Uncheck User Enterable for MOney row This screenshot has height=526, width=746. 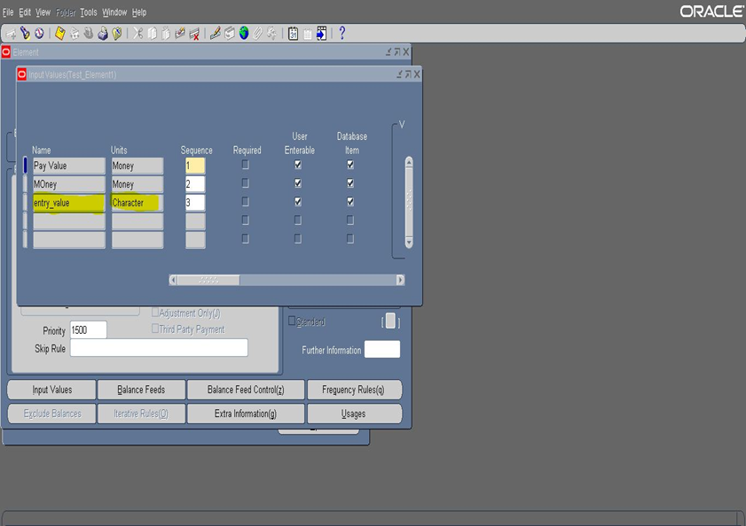(x=298, y=183)
